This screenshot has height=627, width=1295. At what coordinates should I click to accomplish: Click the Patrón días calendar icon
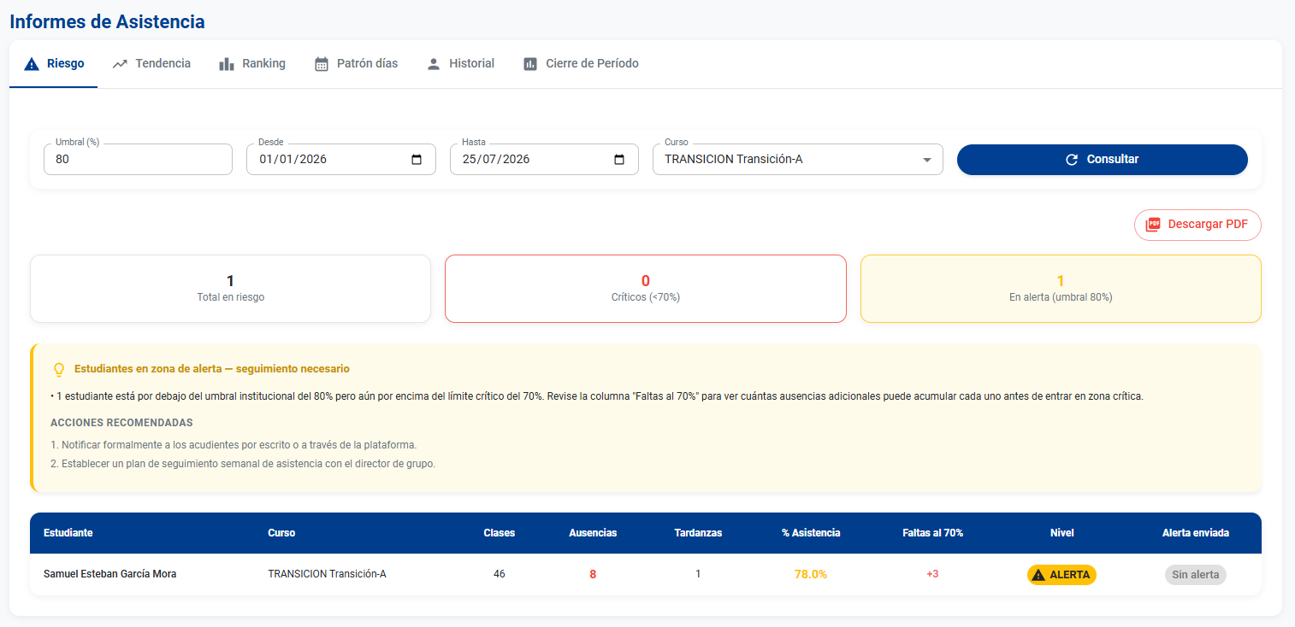(322, 64)
